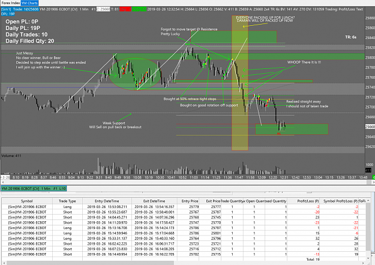Click exit time 2019-03-26 16:16:22.705
This screenshot has height=265, width=375.
point(154,254)
